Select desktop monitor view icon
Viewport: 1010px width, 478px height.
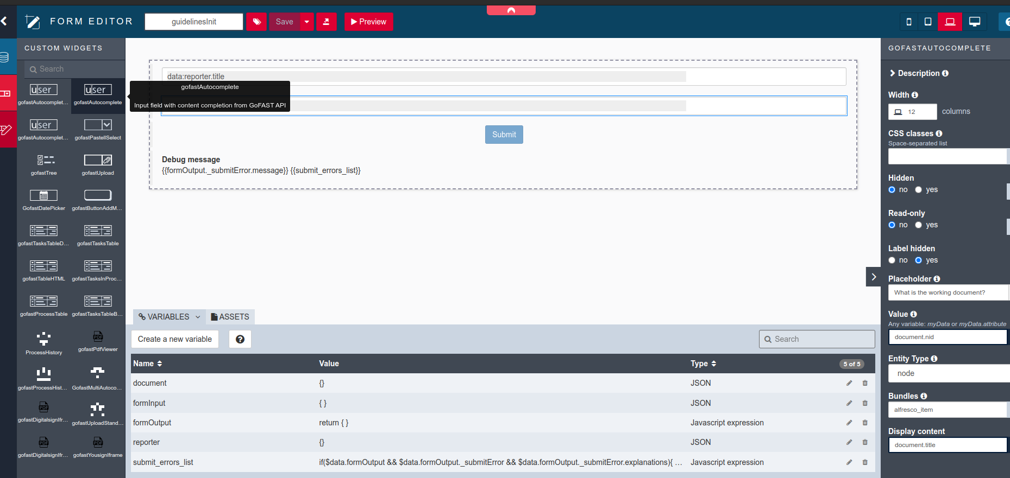(975, 22)
